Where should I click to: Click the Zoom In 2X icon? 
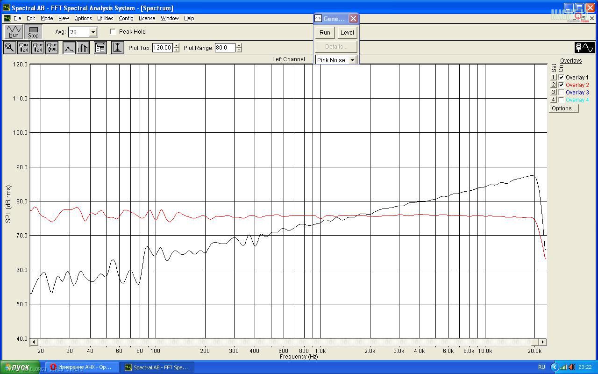click(23, 48)
